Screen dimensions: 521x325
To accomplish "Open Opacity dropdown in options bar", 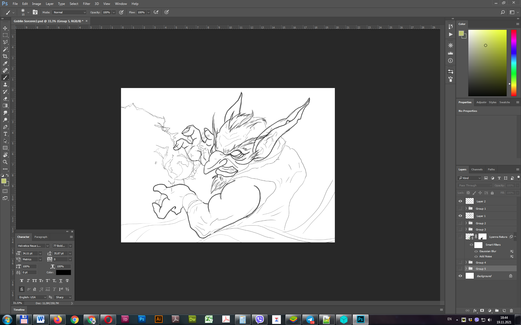I will pyautogui.click(x=114, y=12).
